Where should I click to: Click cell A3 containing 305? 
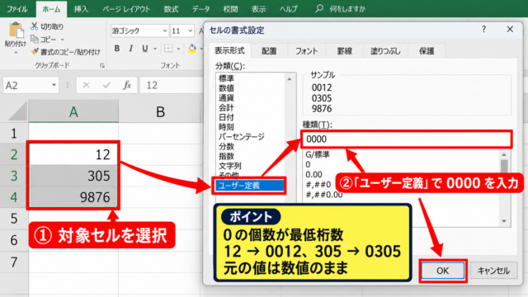(73, 176)
